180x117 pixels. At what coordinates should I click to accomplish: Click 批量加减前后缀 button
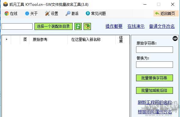point(154,90)
